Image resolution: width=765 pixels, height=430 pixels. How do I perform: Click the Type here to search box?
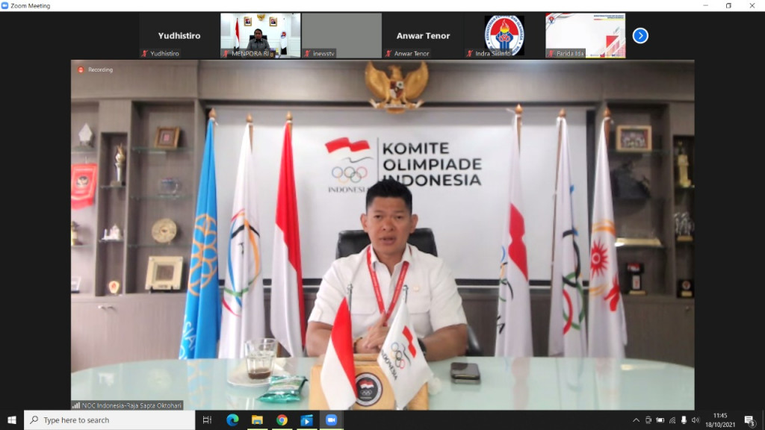click(x=109, y=420)
